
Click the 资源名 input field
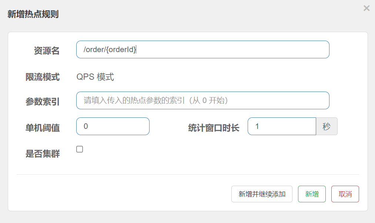pyautogui.click(x=203, y=49)
